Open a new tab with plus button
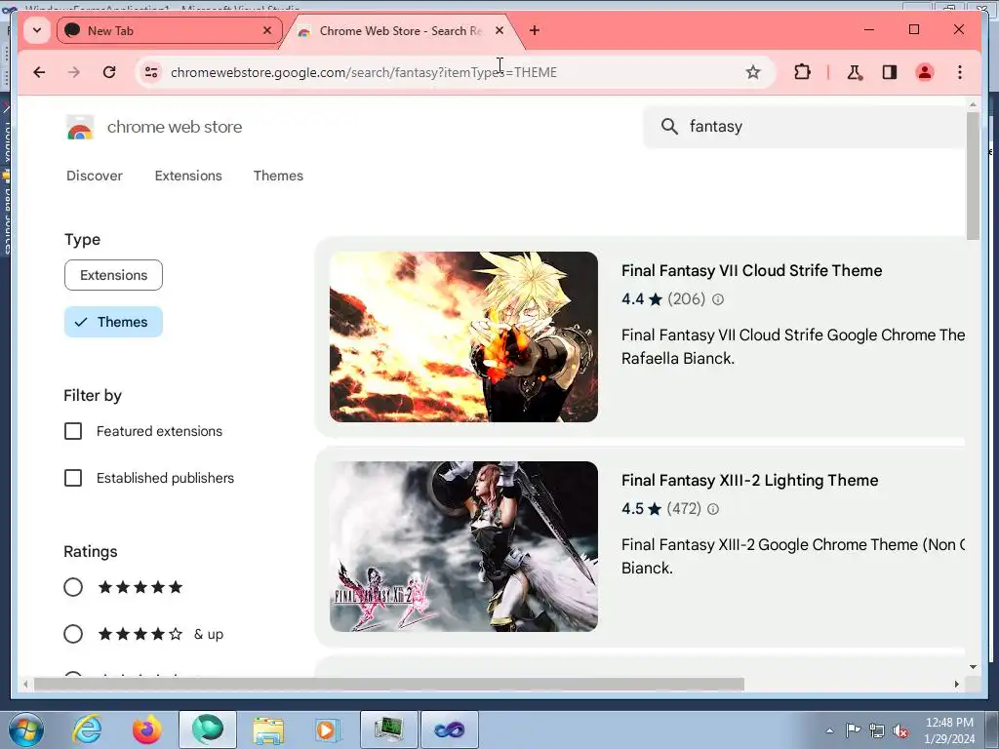999x749 pixels. pos(535,30)
